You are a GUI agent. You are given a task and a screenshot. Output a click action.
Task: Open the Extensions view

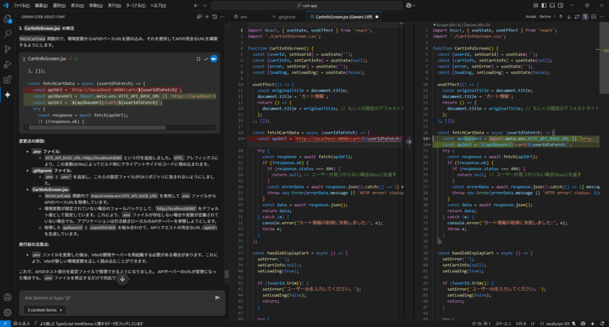coord(7,80)
